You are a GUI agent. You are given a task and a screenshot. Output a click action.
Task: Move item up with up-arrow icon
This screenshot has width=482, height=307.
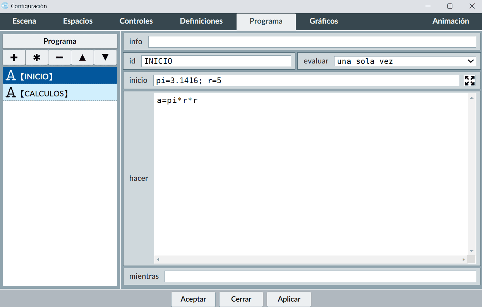82,57
